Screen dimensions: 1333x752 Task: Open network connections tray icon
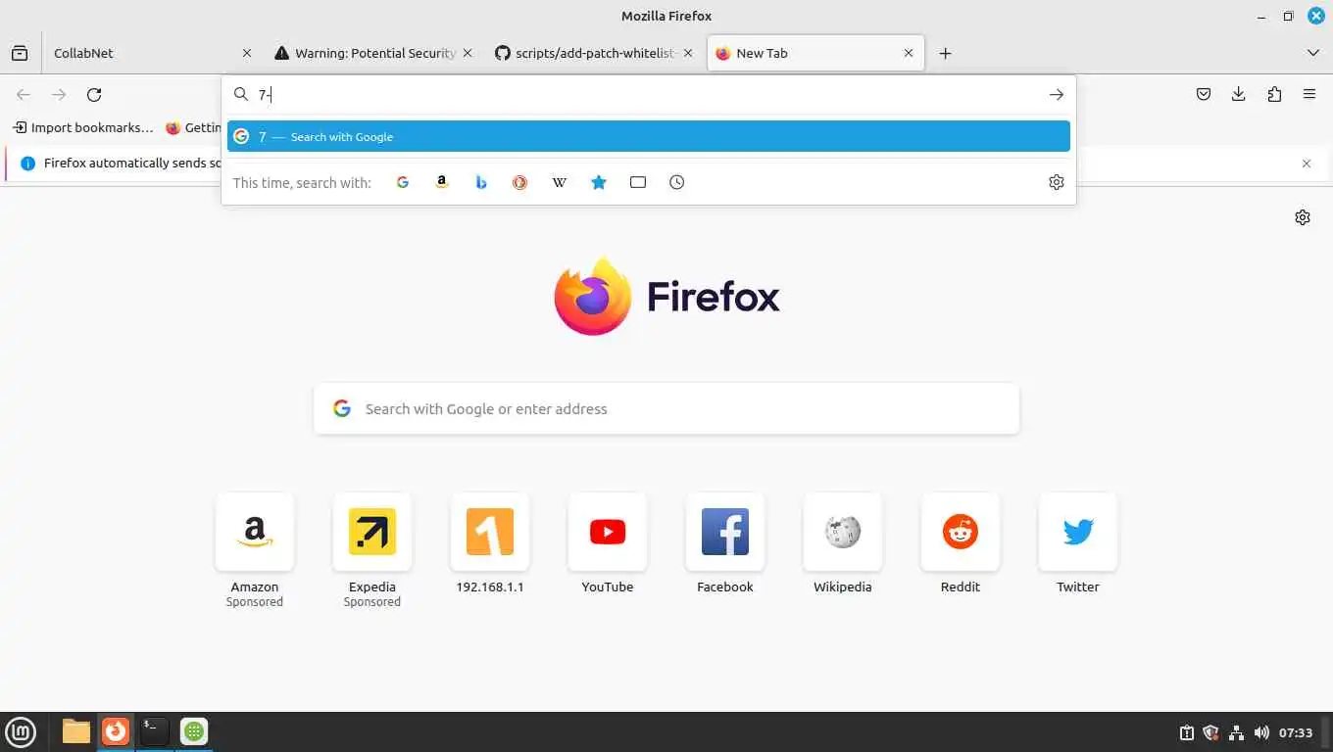point(1237,732)
